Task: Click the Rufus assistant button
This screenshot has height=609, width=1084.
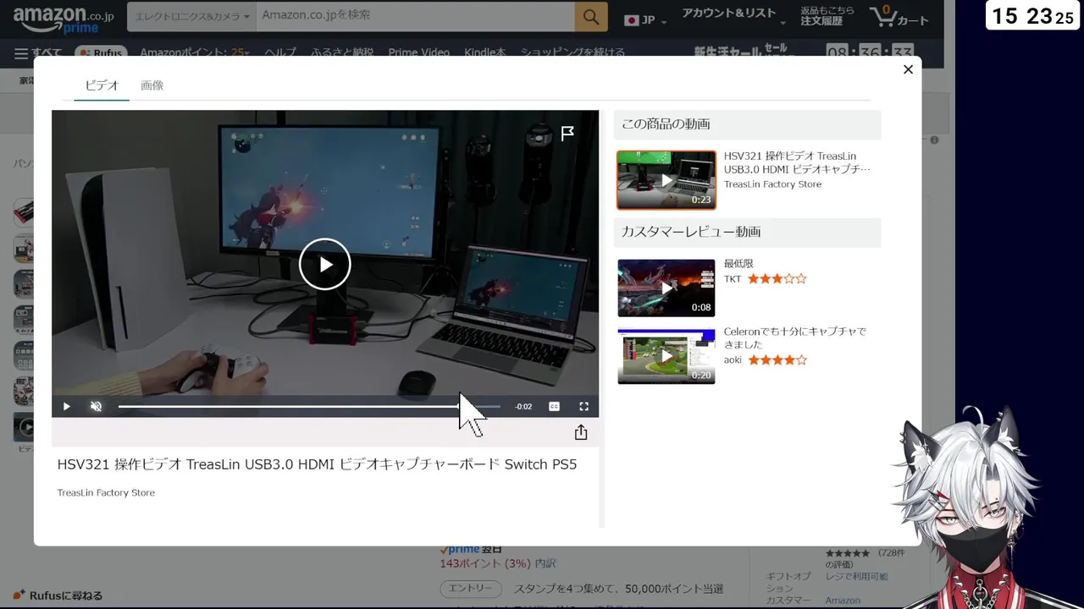Action: point(101,52)
